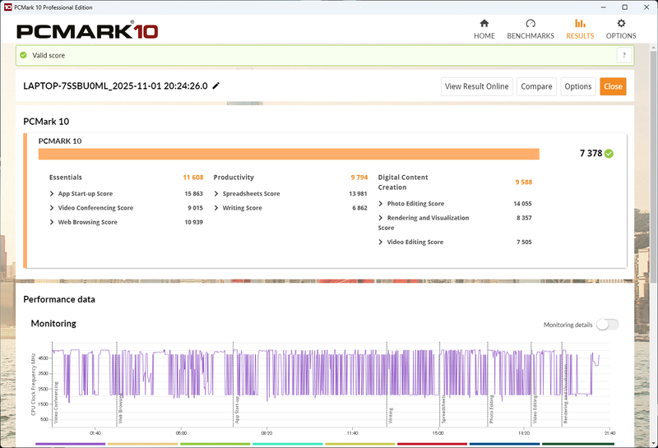
Task: Toggle the Monitoring details switch
Action: pos(607,324)
